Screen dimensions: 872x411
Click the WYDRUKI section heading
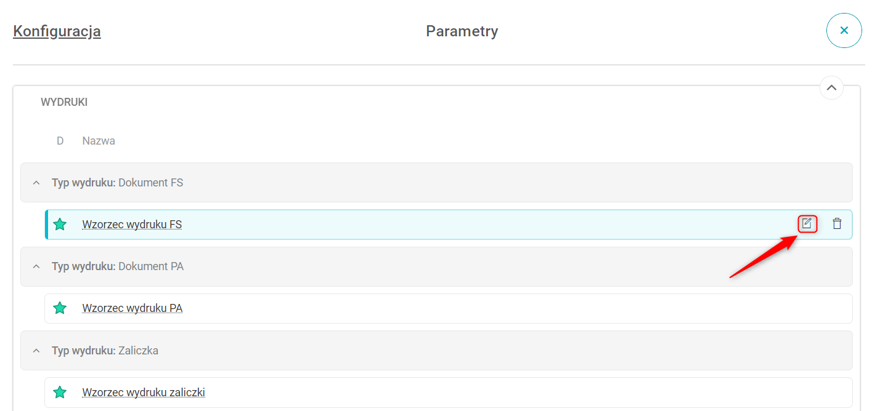pos(64,102)
